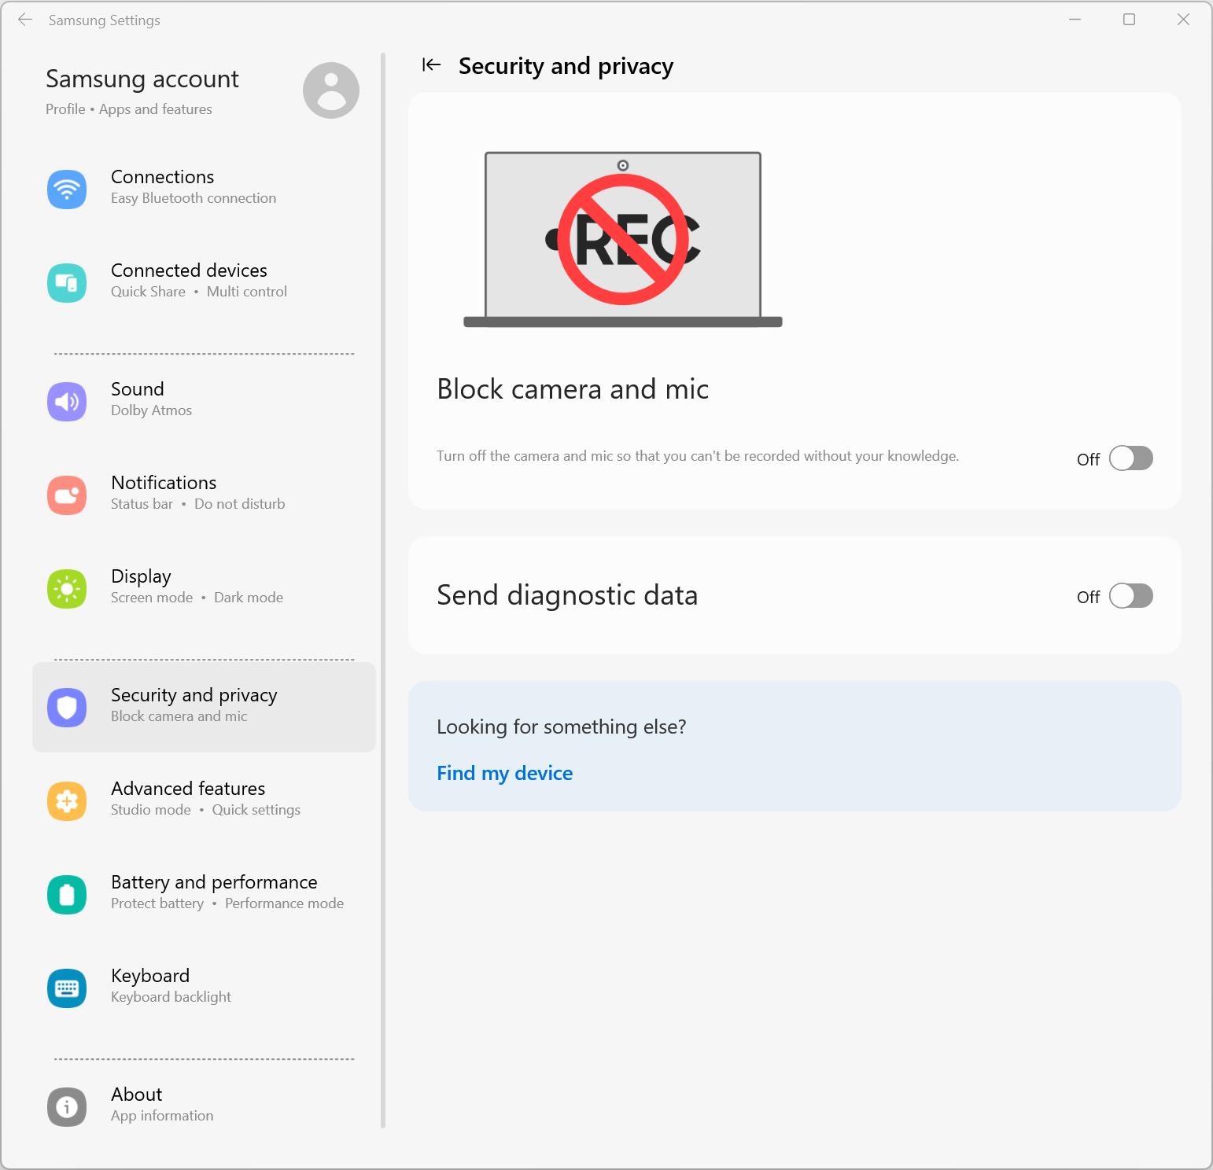Image resolution: width=1213 pixels, height=1170 pixels.
Task: Go back using title bar arrow
Action: click(x=25, y=20)
